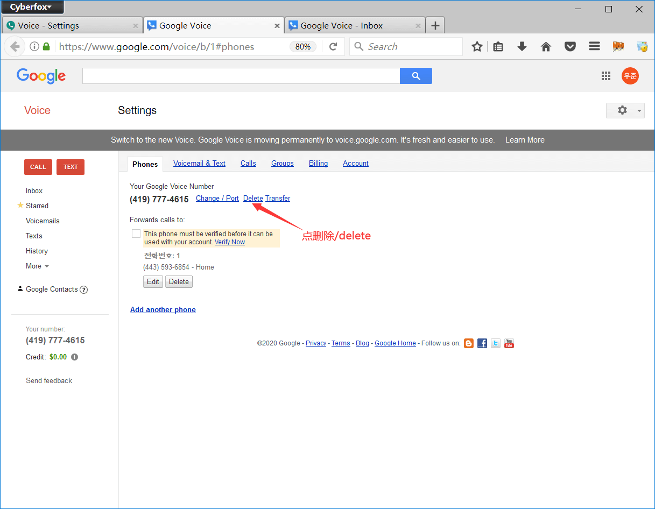Click the Verify Now link
This screenshot has width=655, height=509.
click(x=230, y=242)
